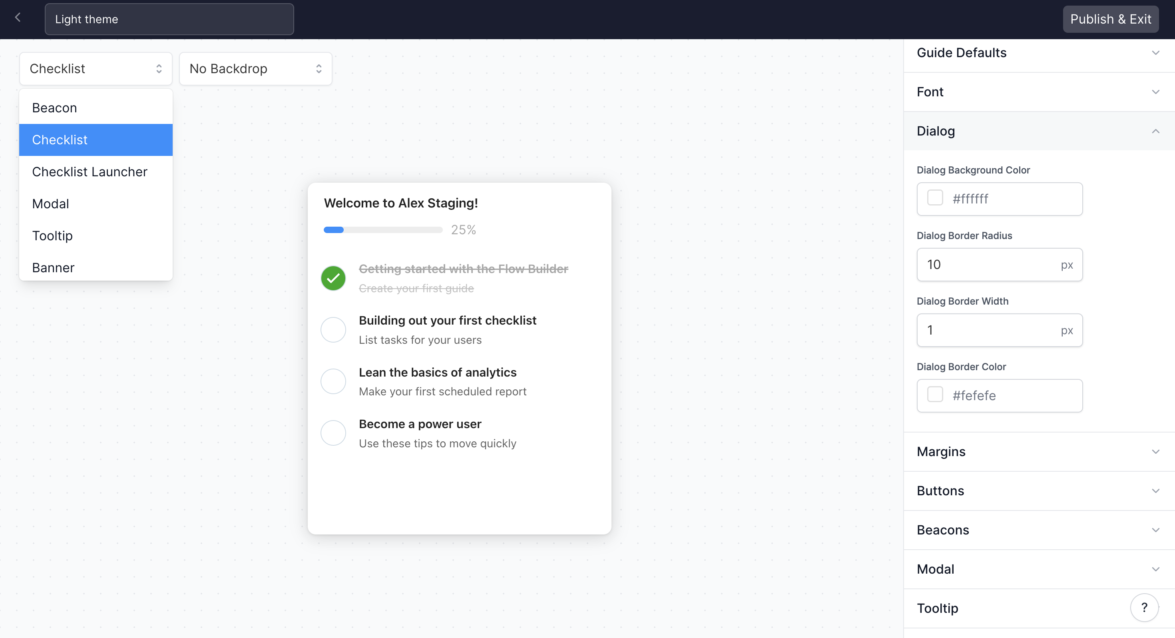The image size is (1175, 638).
Task: Click the List tasks for your users text
Action: click(x=420, y=340)
